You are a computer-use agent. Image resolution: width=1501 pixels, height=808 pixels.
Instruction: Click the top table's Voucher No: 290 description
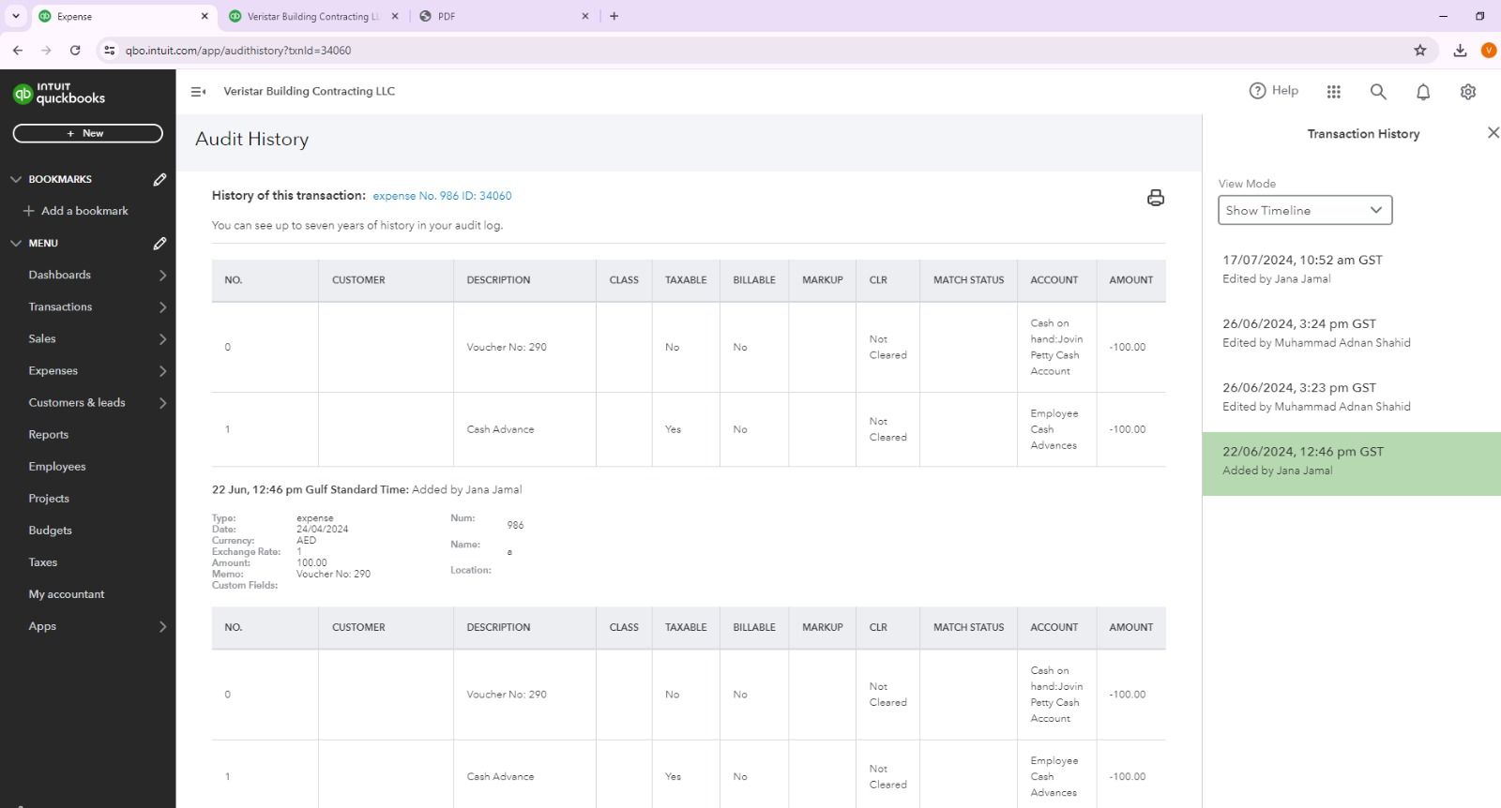pyautogui.click(x=507, y=347)
